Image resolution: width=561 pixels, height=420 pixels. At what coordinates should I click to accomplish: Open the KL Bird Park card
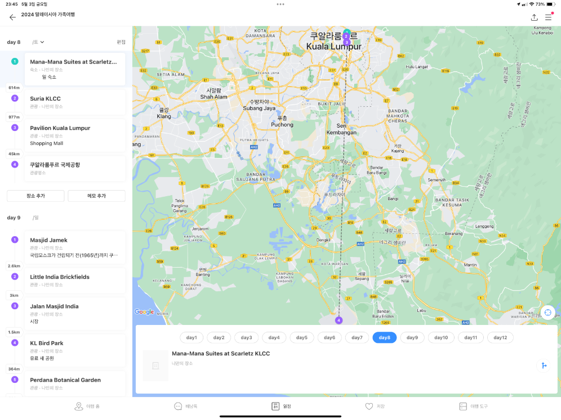point(75,350)
